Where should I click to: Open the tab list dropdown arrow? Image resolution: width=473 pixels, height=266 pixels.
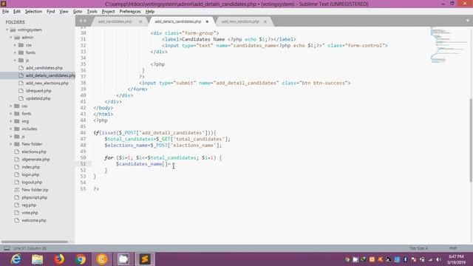coord(468,21)
